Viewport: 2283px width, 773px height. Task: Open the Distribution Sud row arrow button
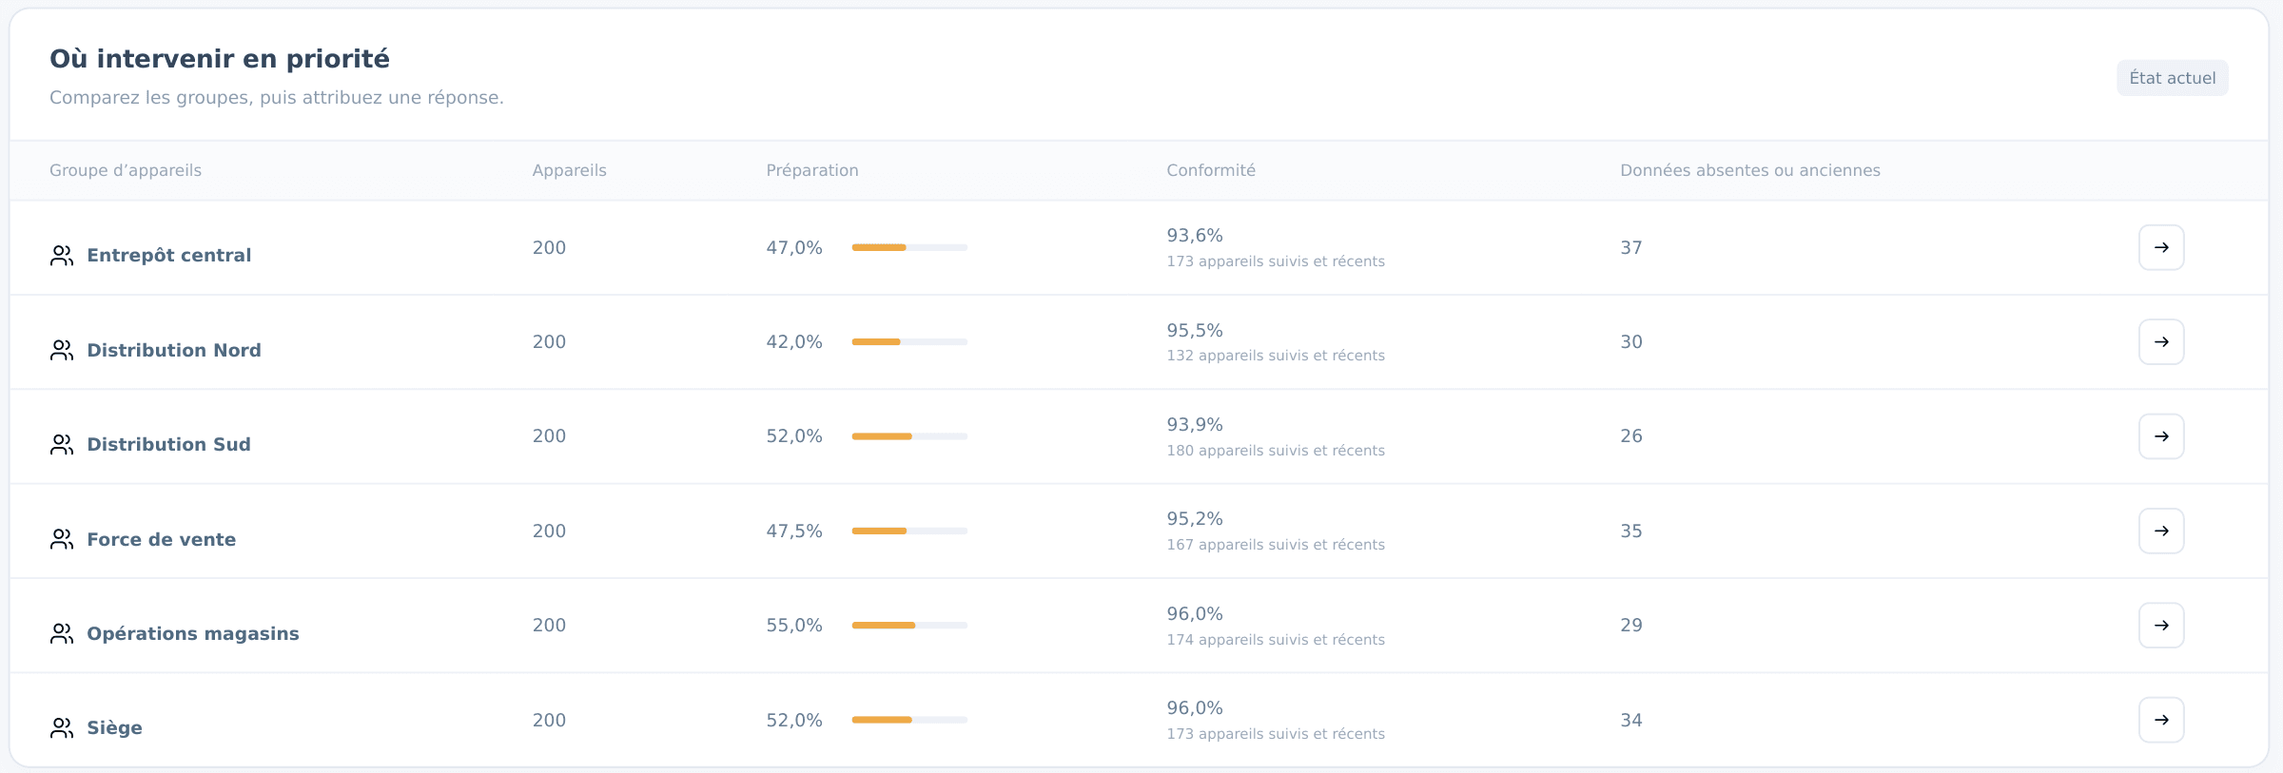pos(2161,436)
